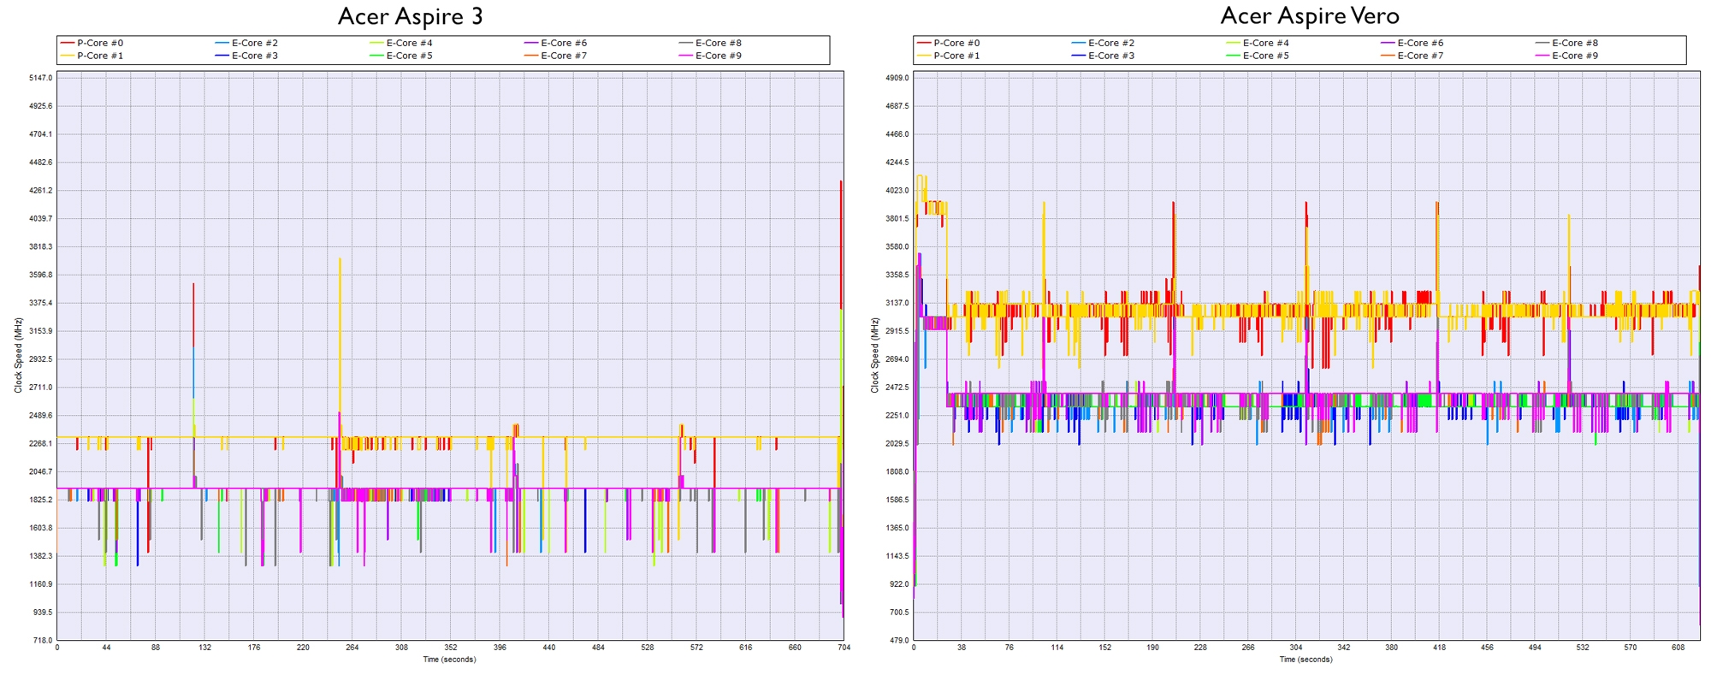The width and height of the screenshot is (1711, 675).
Task: Click the 608 x-axis label on Aspire Vero chart
Action: 1678,648
